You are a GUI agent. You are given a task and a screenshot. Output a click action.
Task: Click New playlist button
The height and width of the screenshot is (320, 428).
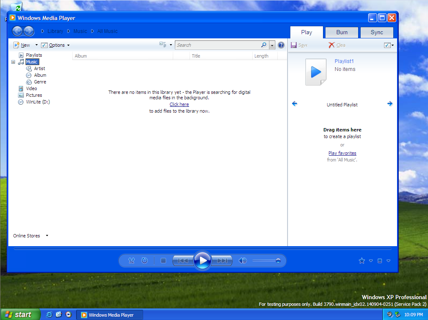[22, 45]
